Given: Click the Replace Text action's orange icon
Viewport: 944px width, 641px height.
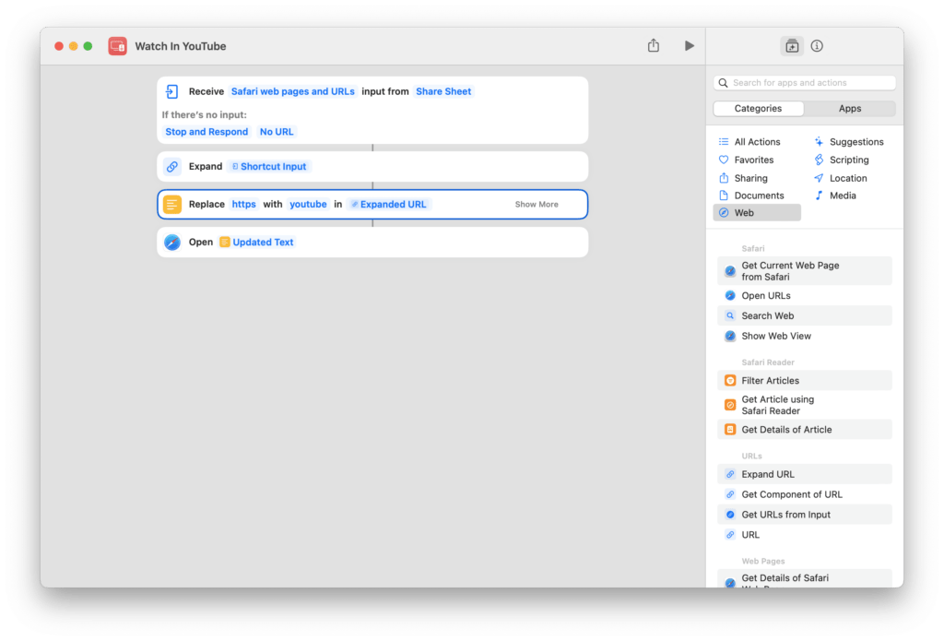Looking at the screenshot, I should point(172,204).
